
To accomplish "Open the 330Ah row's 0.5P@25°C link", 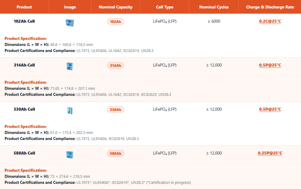I will point(270,109).
